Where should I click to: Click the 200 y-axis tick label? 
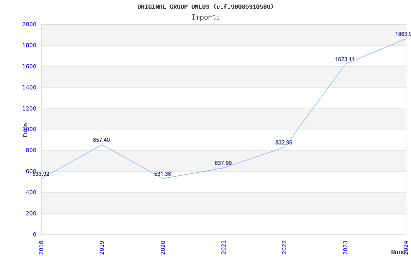(x=31, y=213)
